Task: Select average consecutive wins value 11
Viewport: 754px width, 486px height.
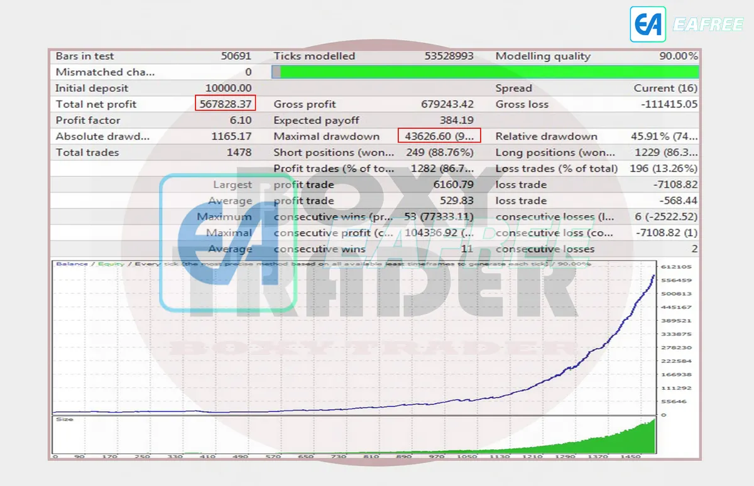Action: pyautogui.click(x=467, y=249)
